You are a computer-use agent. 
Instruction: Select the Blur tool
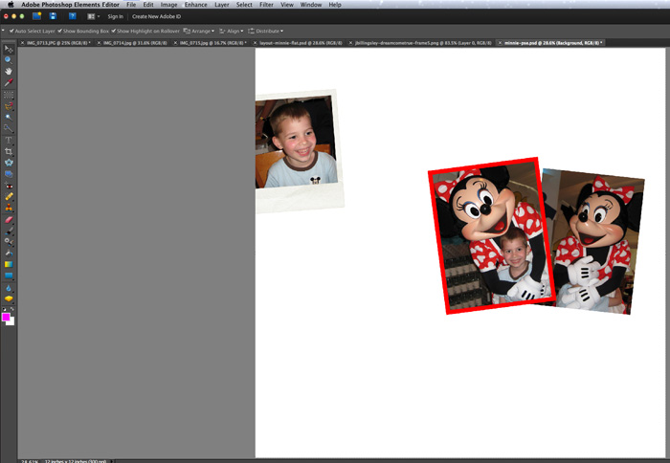pyautogui.click(x=8, y=288)
